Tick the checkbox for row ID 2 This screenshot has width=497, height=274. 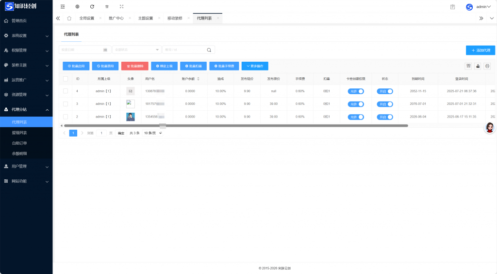pyautogui.click(x=66, y=117)
